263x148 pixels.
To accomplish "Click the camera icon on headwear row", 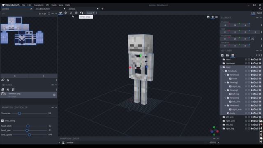I will coord(254,63).
